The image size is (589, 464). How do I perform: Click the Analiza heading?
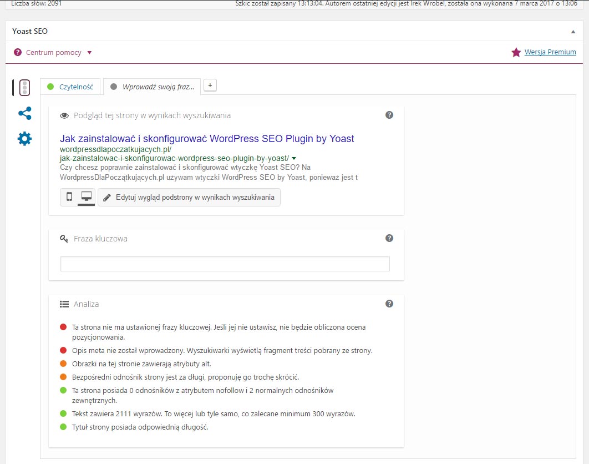[87, 304]
